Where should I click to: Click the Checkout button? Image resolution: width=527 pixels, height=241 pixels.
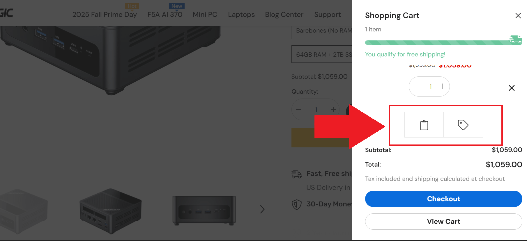pos(443,199)
